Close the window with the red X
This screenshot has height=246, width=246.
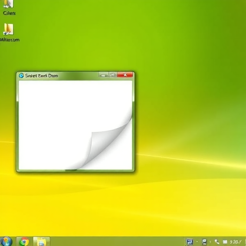coord(125,75)
